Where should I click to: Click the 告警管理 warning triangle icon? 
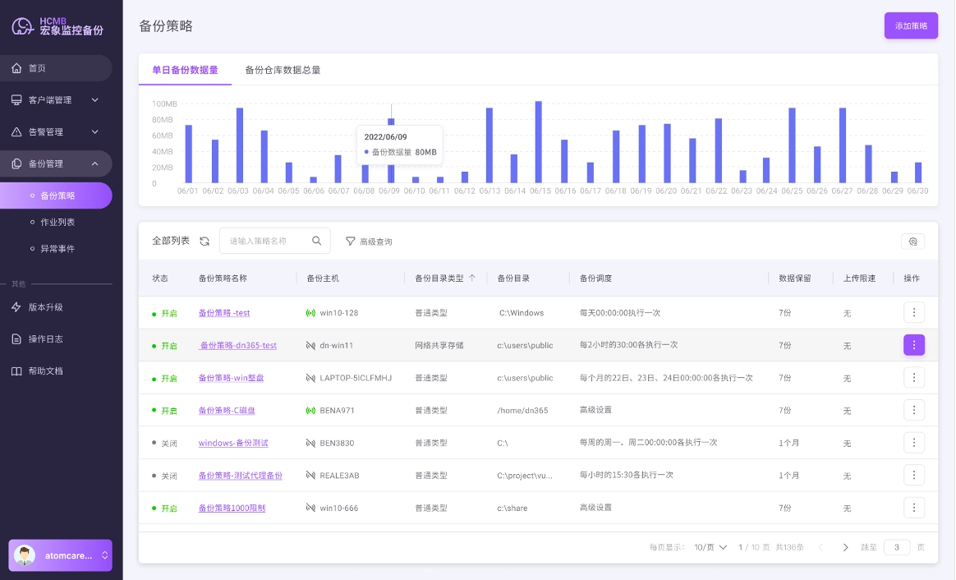point(16,131)
